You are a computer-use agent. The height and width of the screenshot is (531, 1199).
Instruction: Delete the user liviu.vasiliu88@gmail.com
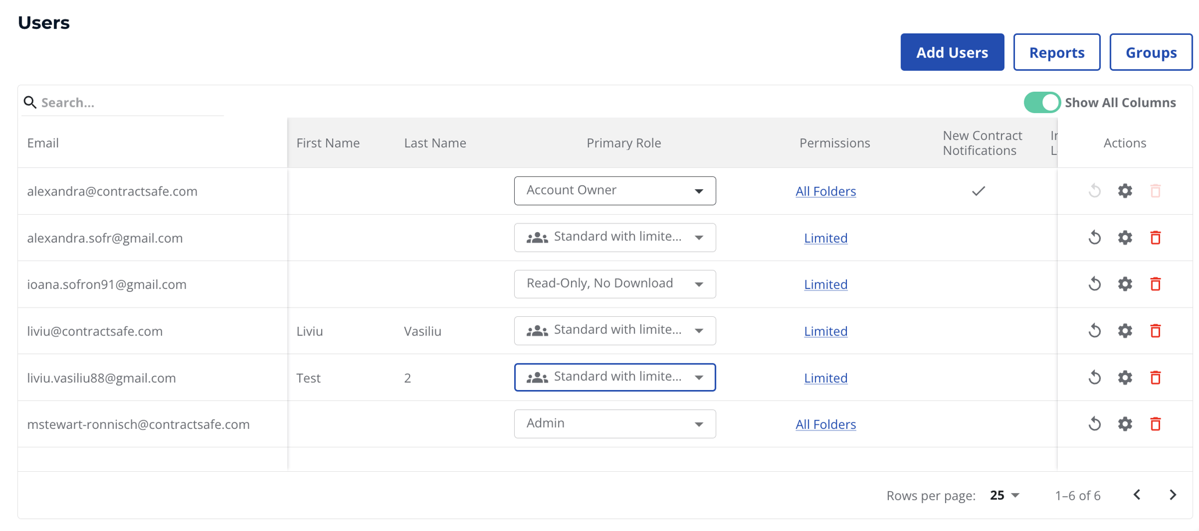pos(1155,377)
